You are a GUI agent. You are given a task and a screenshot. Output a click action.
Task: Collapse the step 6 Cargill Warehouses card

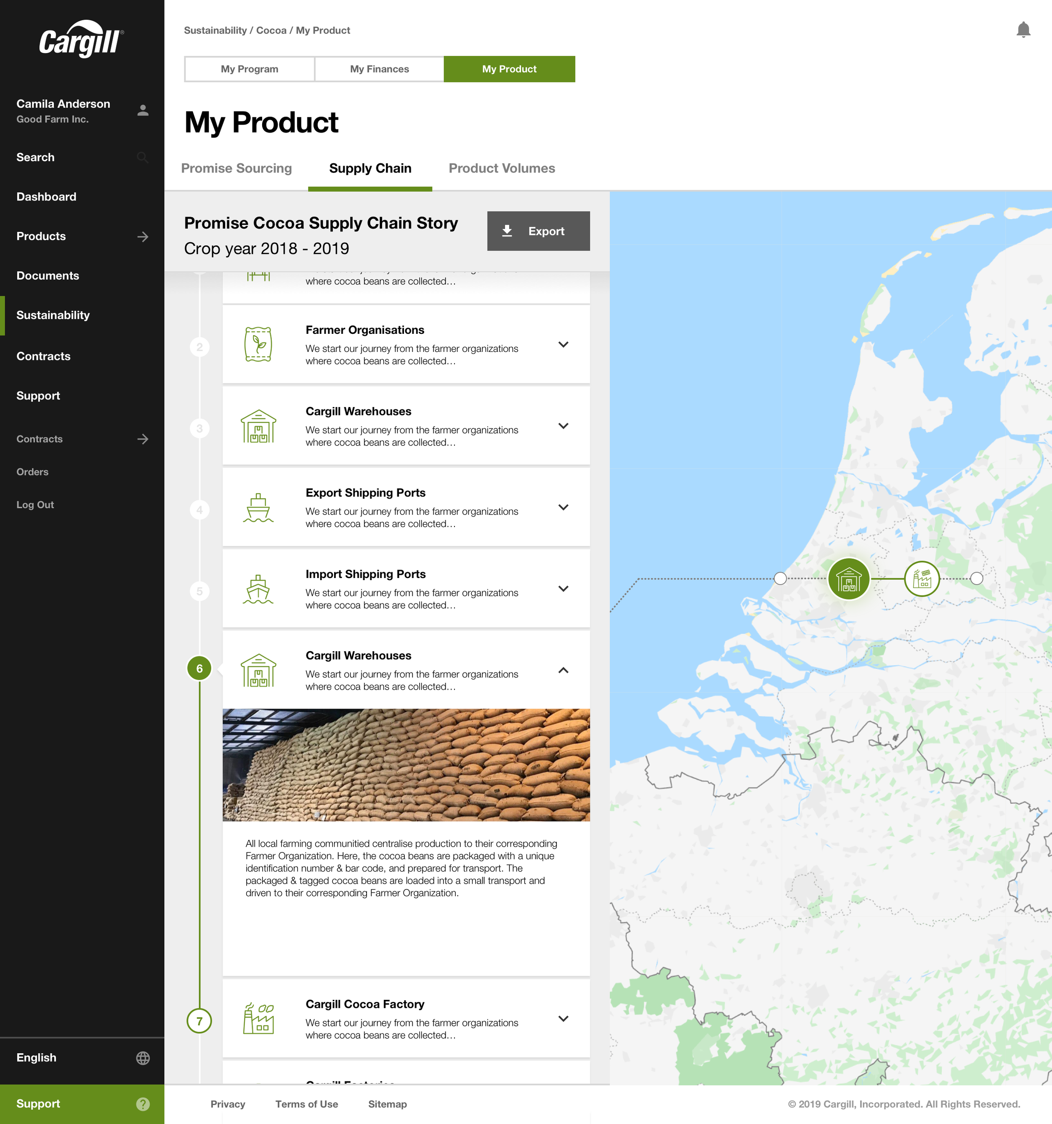[563, 670]
